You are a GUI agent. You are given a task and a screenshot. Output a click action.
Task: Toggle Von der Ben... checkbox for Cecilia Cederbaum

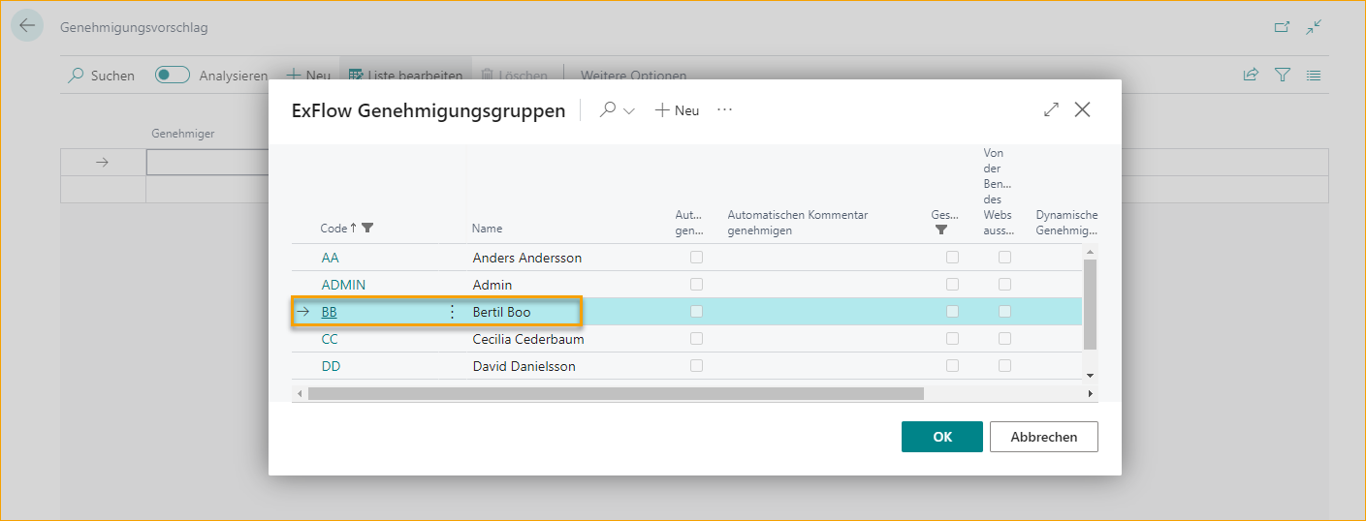tap(1004, 339)
